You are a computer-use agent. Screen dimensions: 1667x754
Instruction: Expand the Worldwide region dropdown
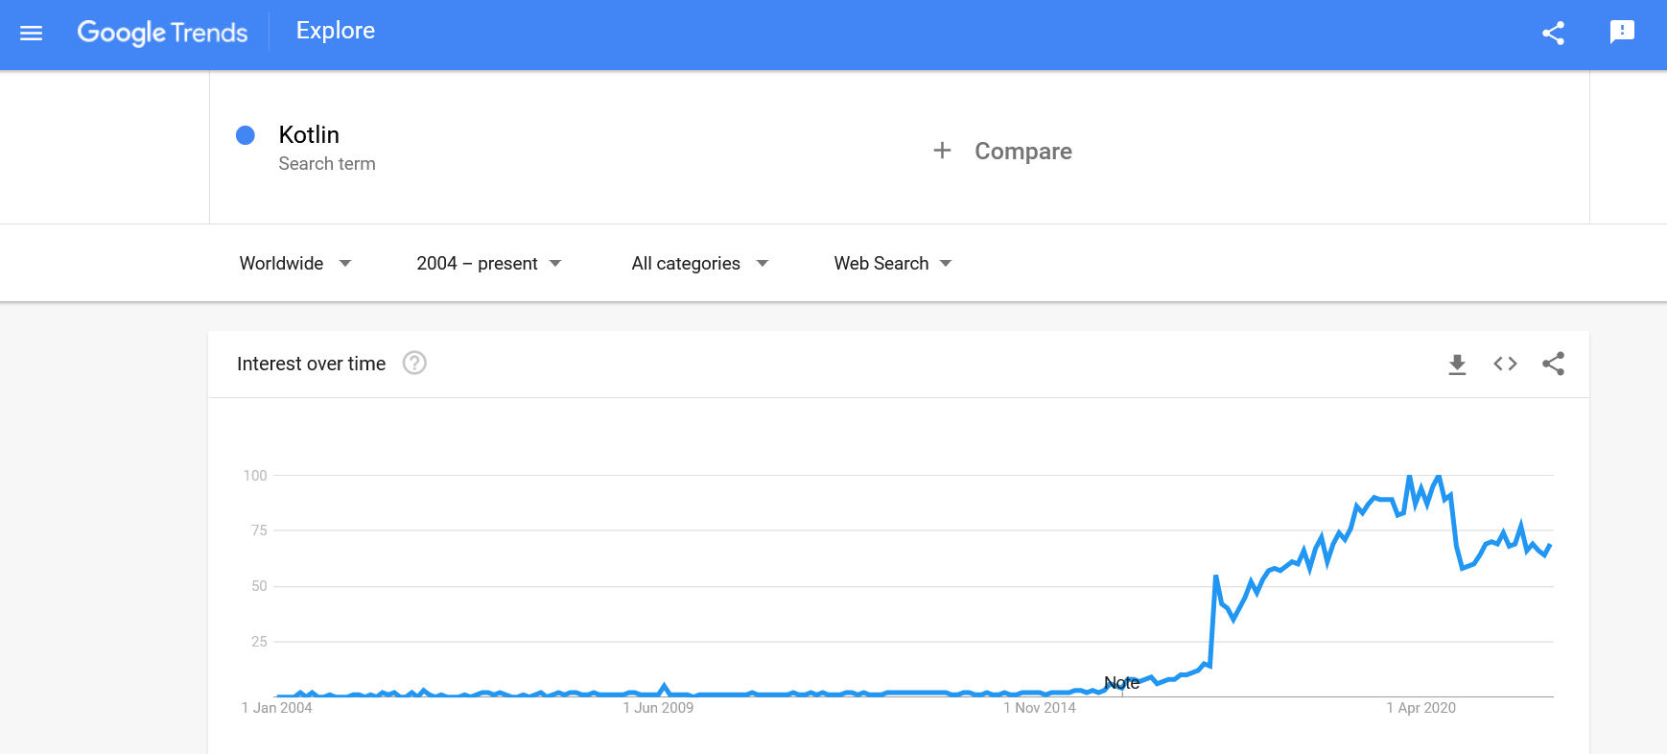point(295,264)
